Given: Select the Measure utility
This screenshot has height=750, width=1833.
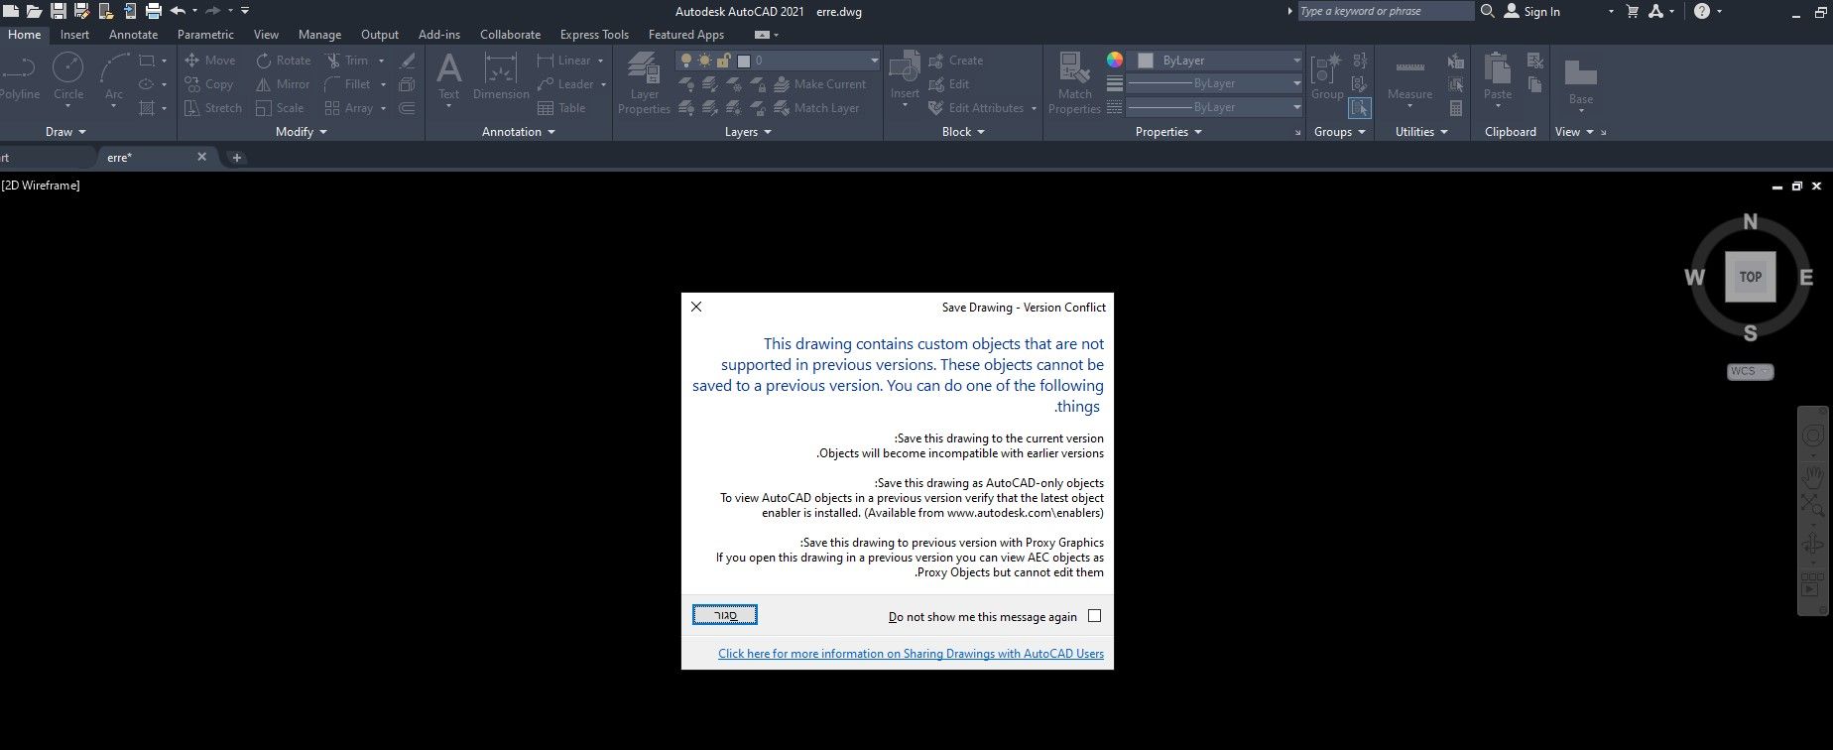Looking at the screenshot, I should pyautogui.click(x=1409, y=77).
